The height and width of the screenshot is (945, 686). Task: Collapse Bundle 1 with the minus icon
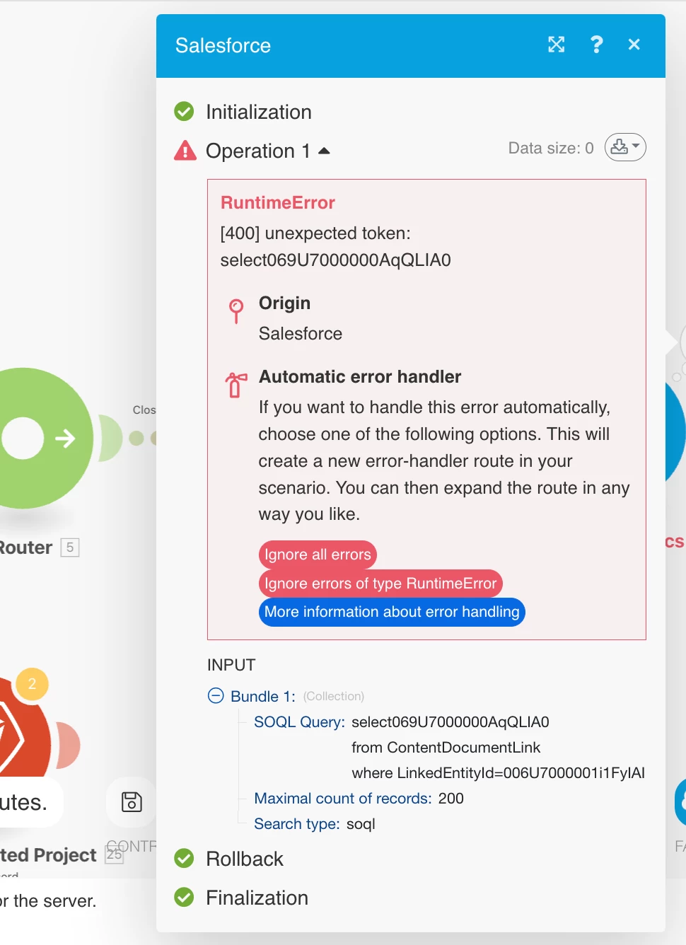[216, 696]
